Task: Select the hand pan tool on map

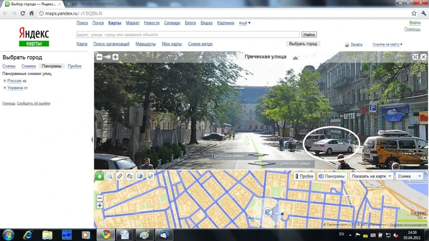Action: (x=100, y=176)
